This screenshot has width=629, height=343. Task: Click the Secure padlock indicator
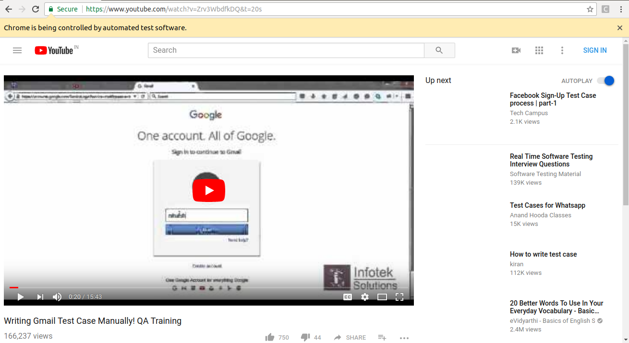(x=63, y=9)
